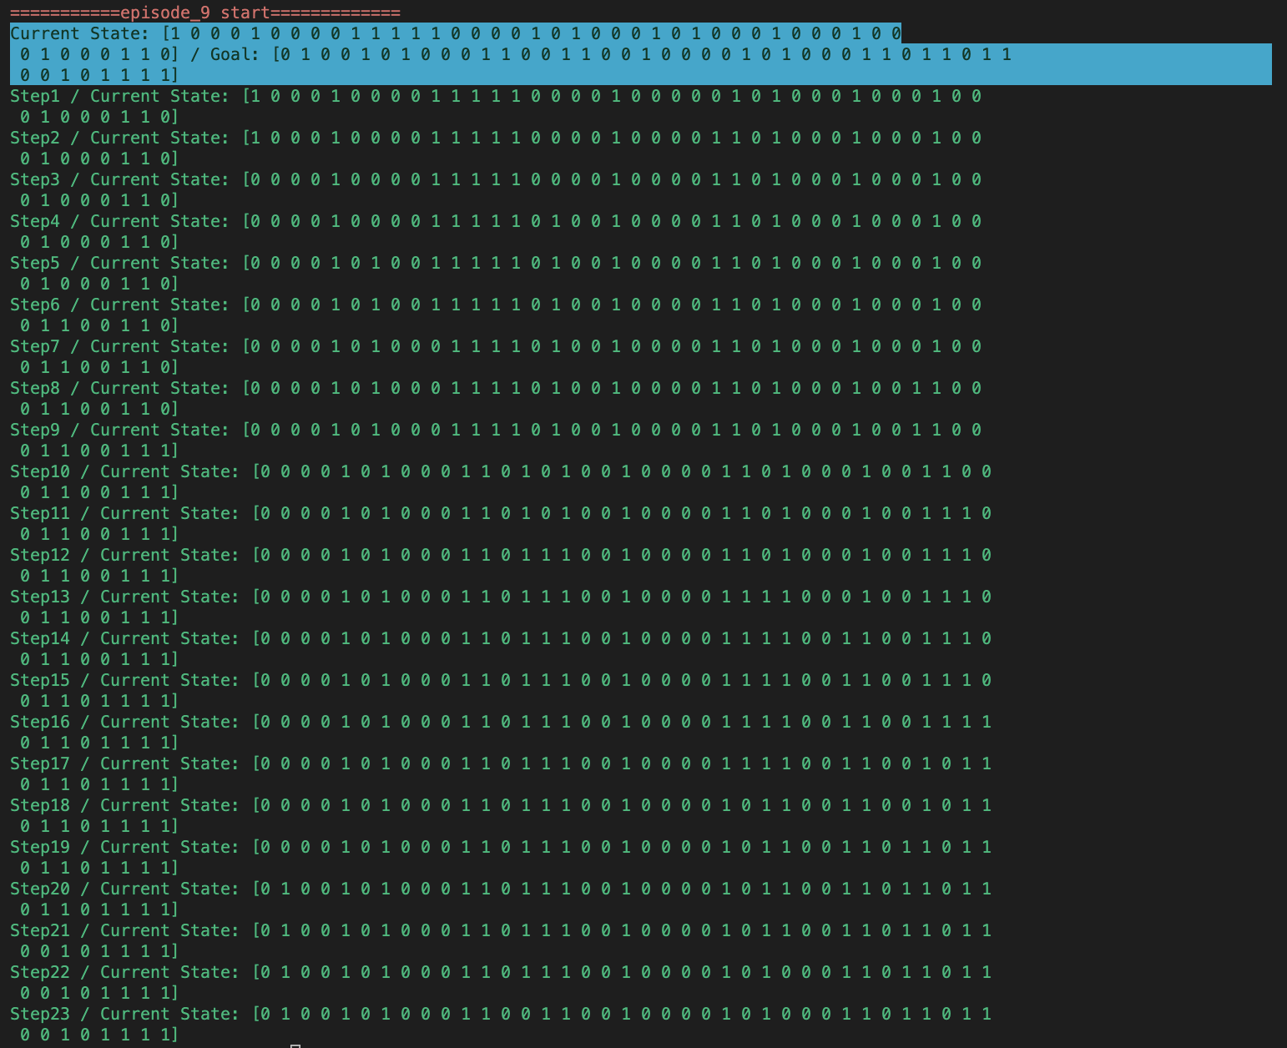Click the 'Step23 / Current State:' line label

[x=124, y=1014]
